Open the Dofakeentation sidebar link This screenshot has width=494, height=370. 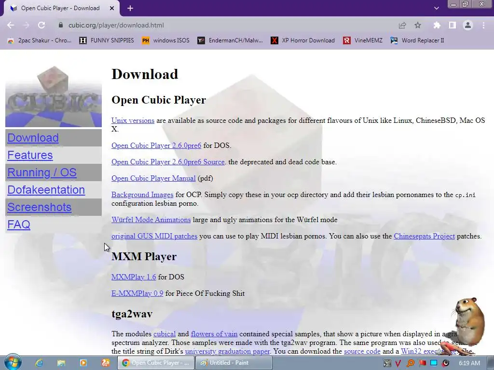[x=46, y=190]
